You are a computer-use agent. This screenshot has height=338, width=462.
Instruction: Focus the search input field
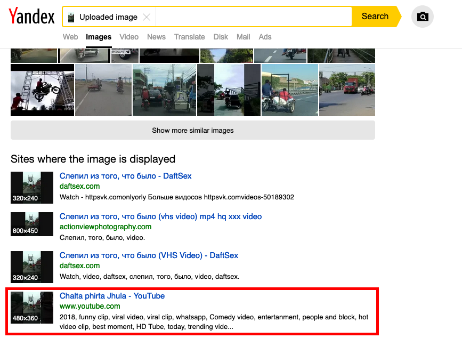pos(254,17)
